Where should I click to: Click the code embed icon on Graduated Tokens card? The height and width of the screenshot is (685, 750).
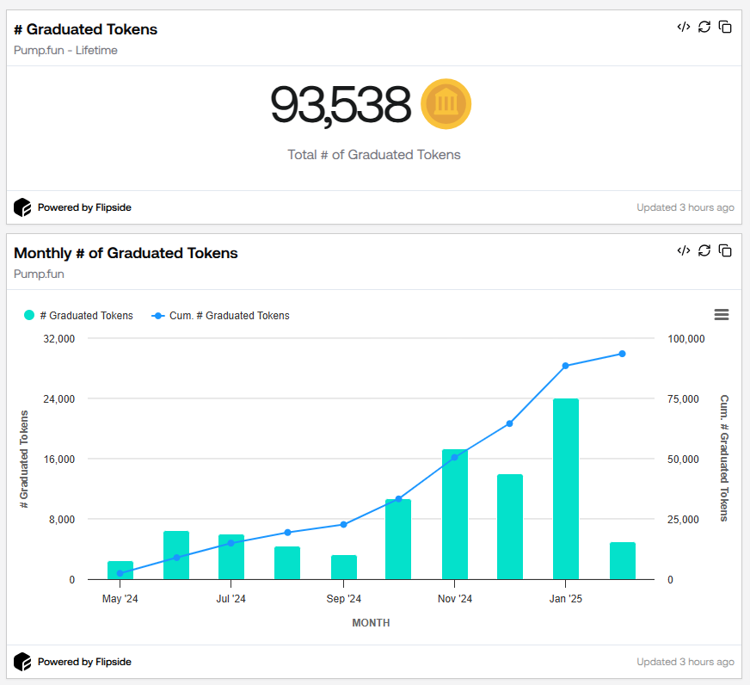tap(684, 27)
